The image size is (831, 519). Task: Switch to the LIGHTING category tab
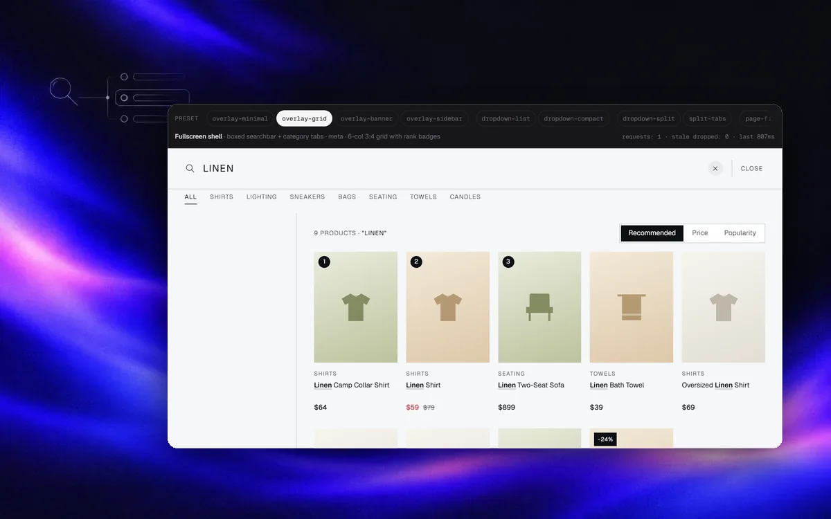point(262,197)
